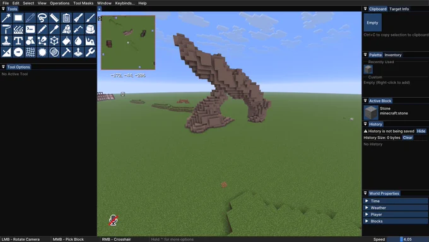Viewport: 429px width, 242px height.
Task: Collapse the History panel triangle
Action: point(365,124)
